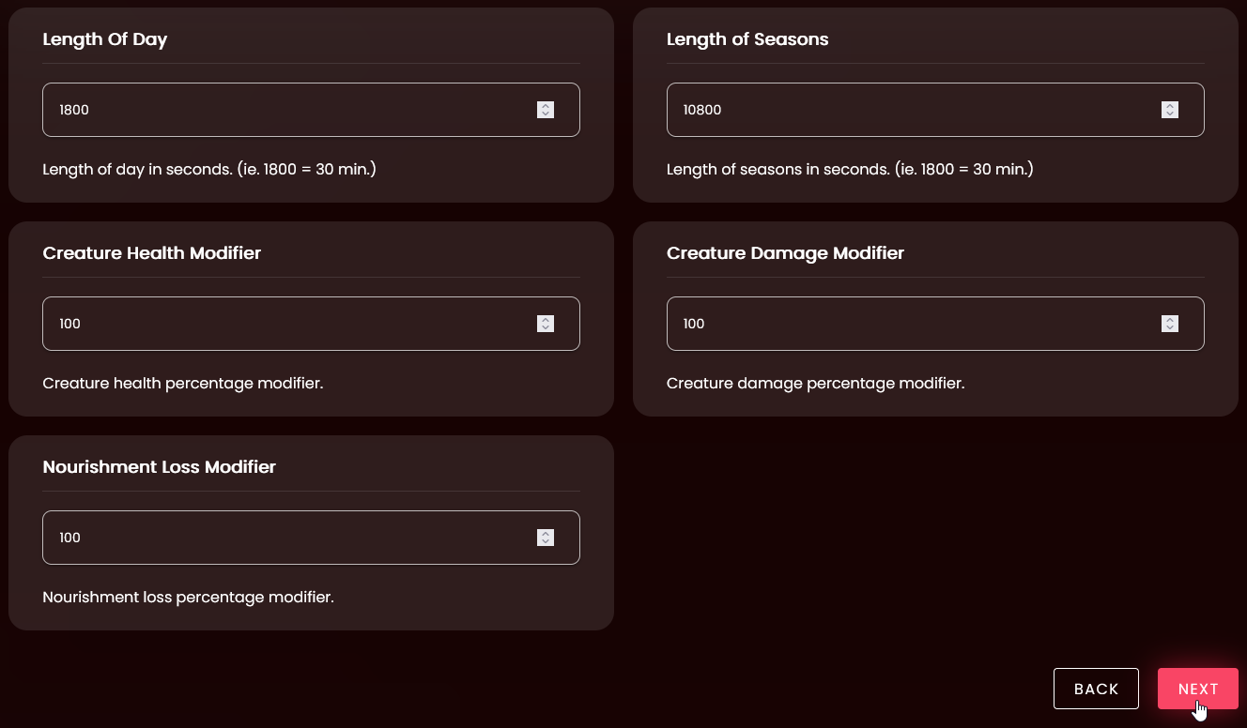Image resolution: width=1247 pixels, height=728 pixels.
Task: Click the Length of Seasons description text
Action: 850,170
